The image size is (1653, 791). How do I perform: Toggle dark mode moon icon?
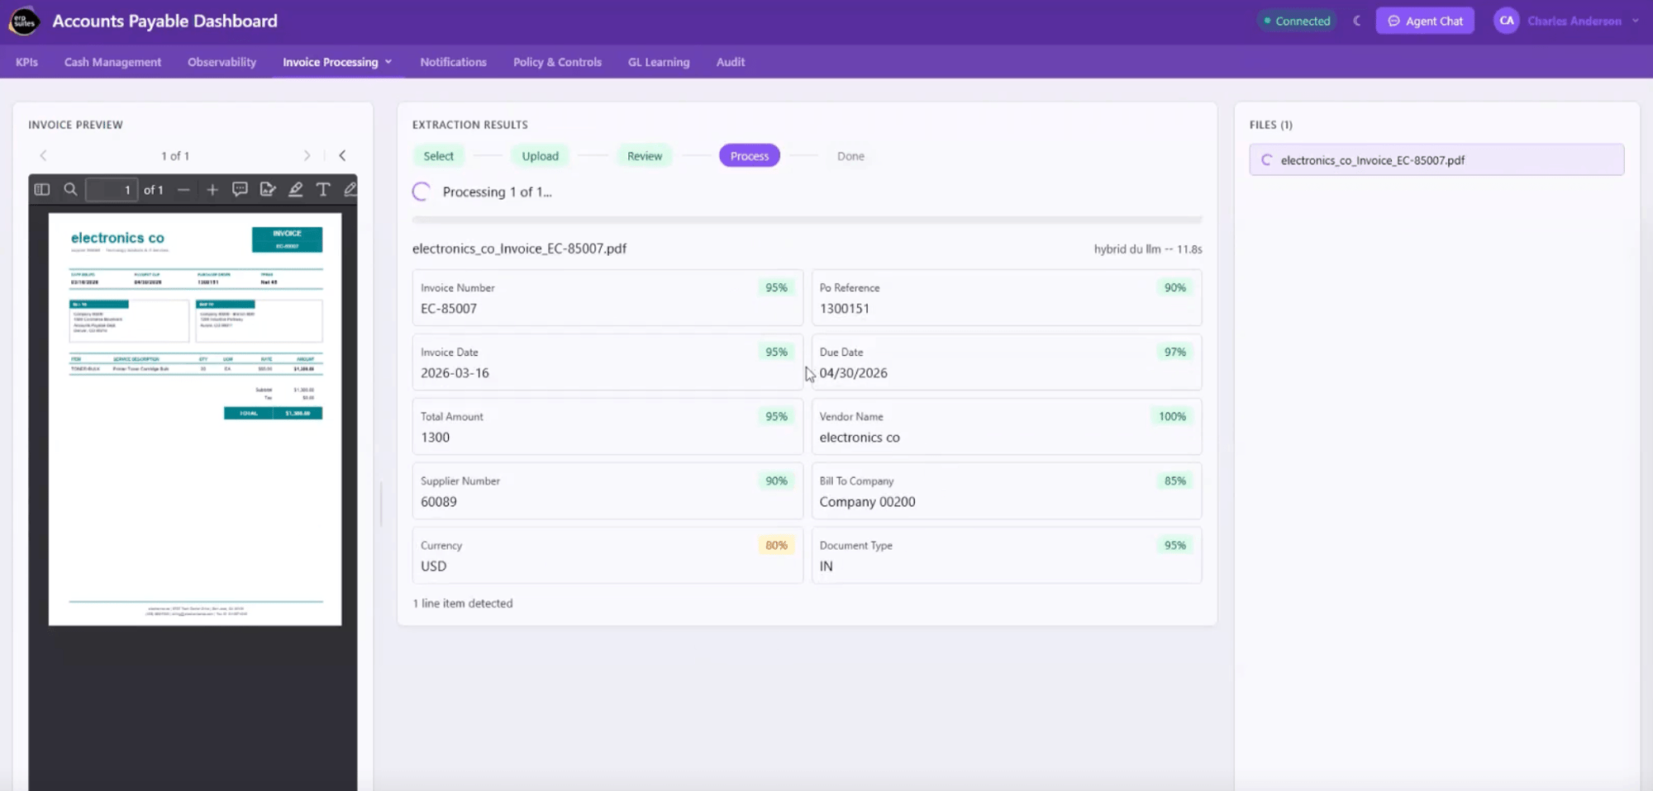tap(1356, 21)
